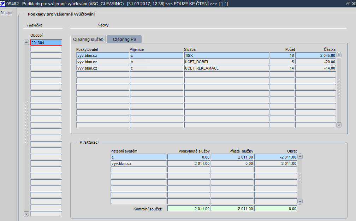This screenshot has height=221, width=356.
Task: Click count 14 in Počet column
Action: [282, 68]
